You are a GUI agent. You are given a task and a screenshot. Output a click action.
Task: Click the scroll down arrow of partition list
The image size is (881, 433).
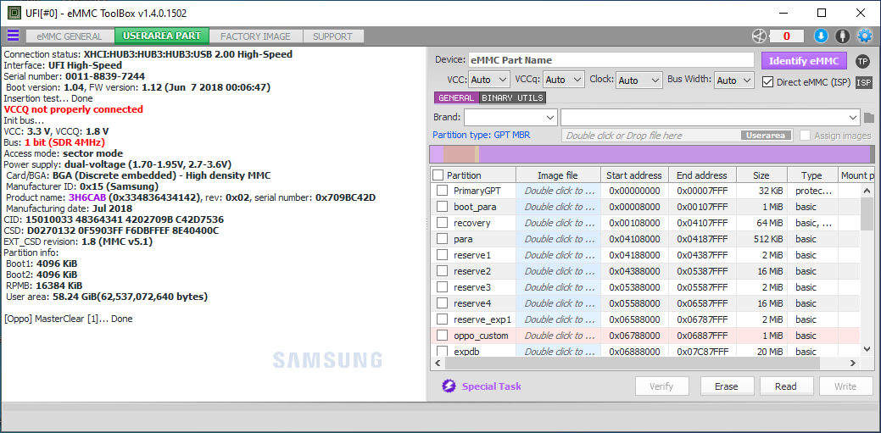[867, 349]
